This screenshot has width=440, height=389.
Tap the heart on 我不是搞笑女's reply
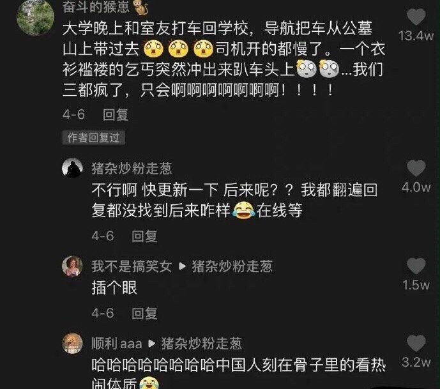[x=416, y=266]
